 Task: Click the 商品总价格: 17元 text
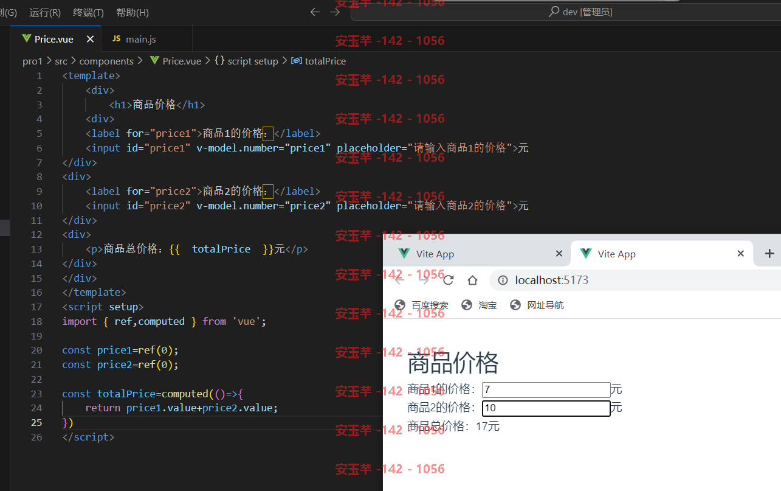tap(453, 426)
